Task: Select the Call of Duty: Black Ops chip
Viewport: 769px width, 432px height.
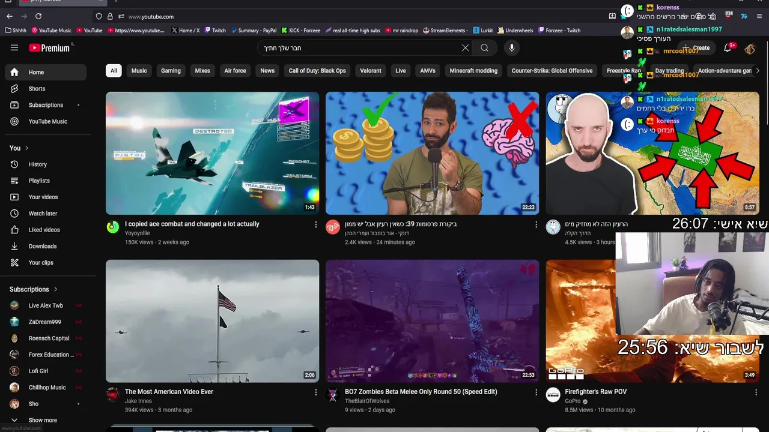Action: (x=317, y=71)
